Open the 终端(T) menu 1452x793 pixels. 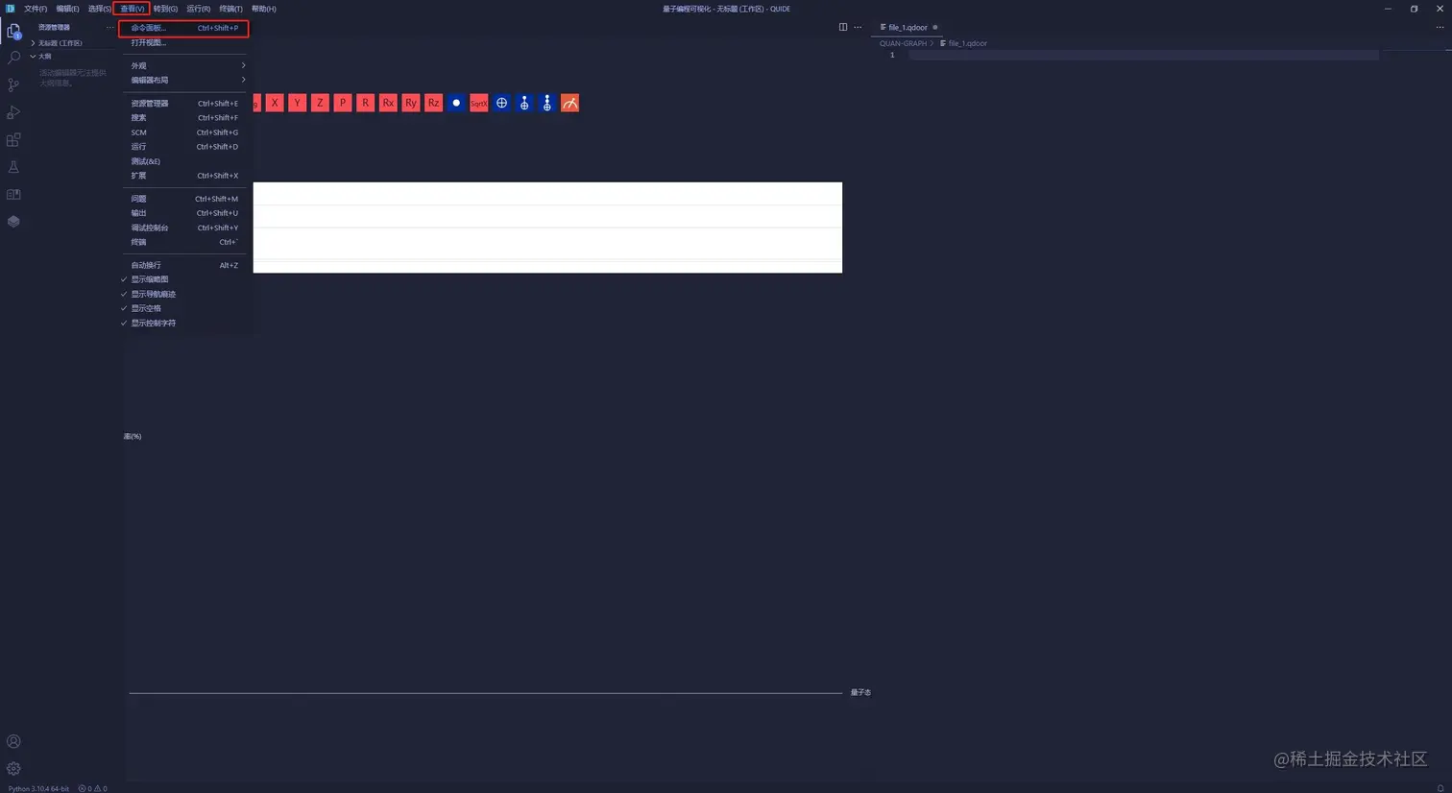230,9
